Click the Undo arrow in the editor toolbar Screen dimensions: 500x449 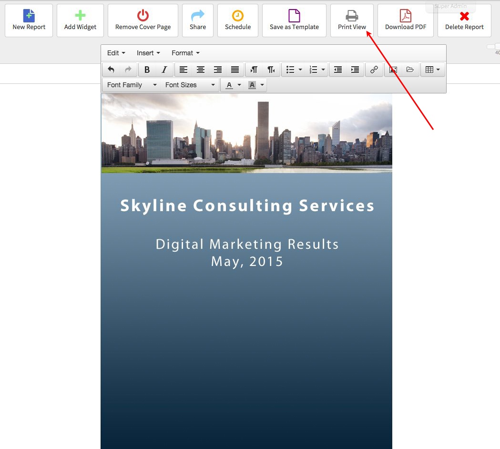pyautogui.click(x=111, y=70)
